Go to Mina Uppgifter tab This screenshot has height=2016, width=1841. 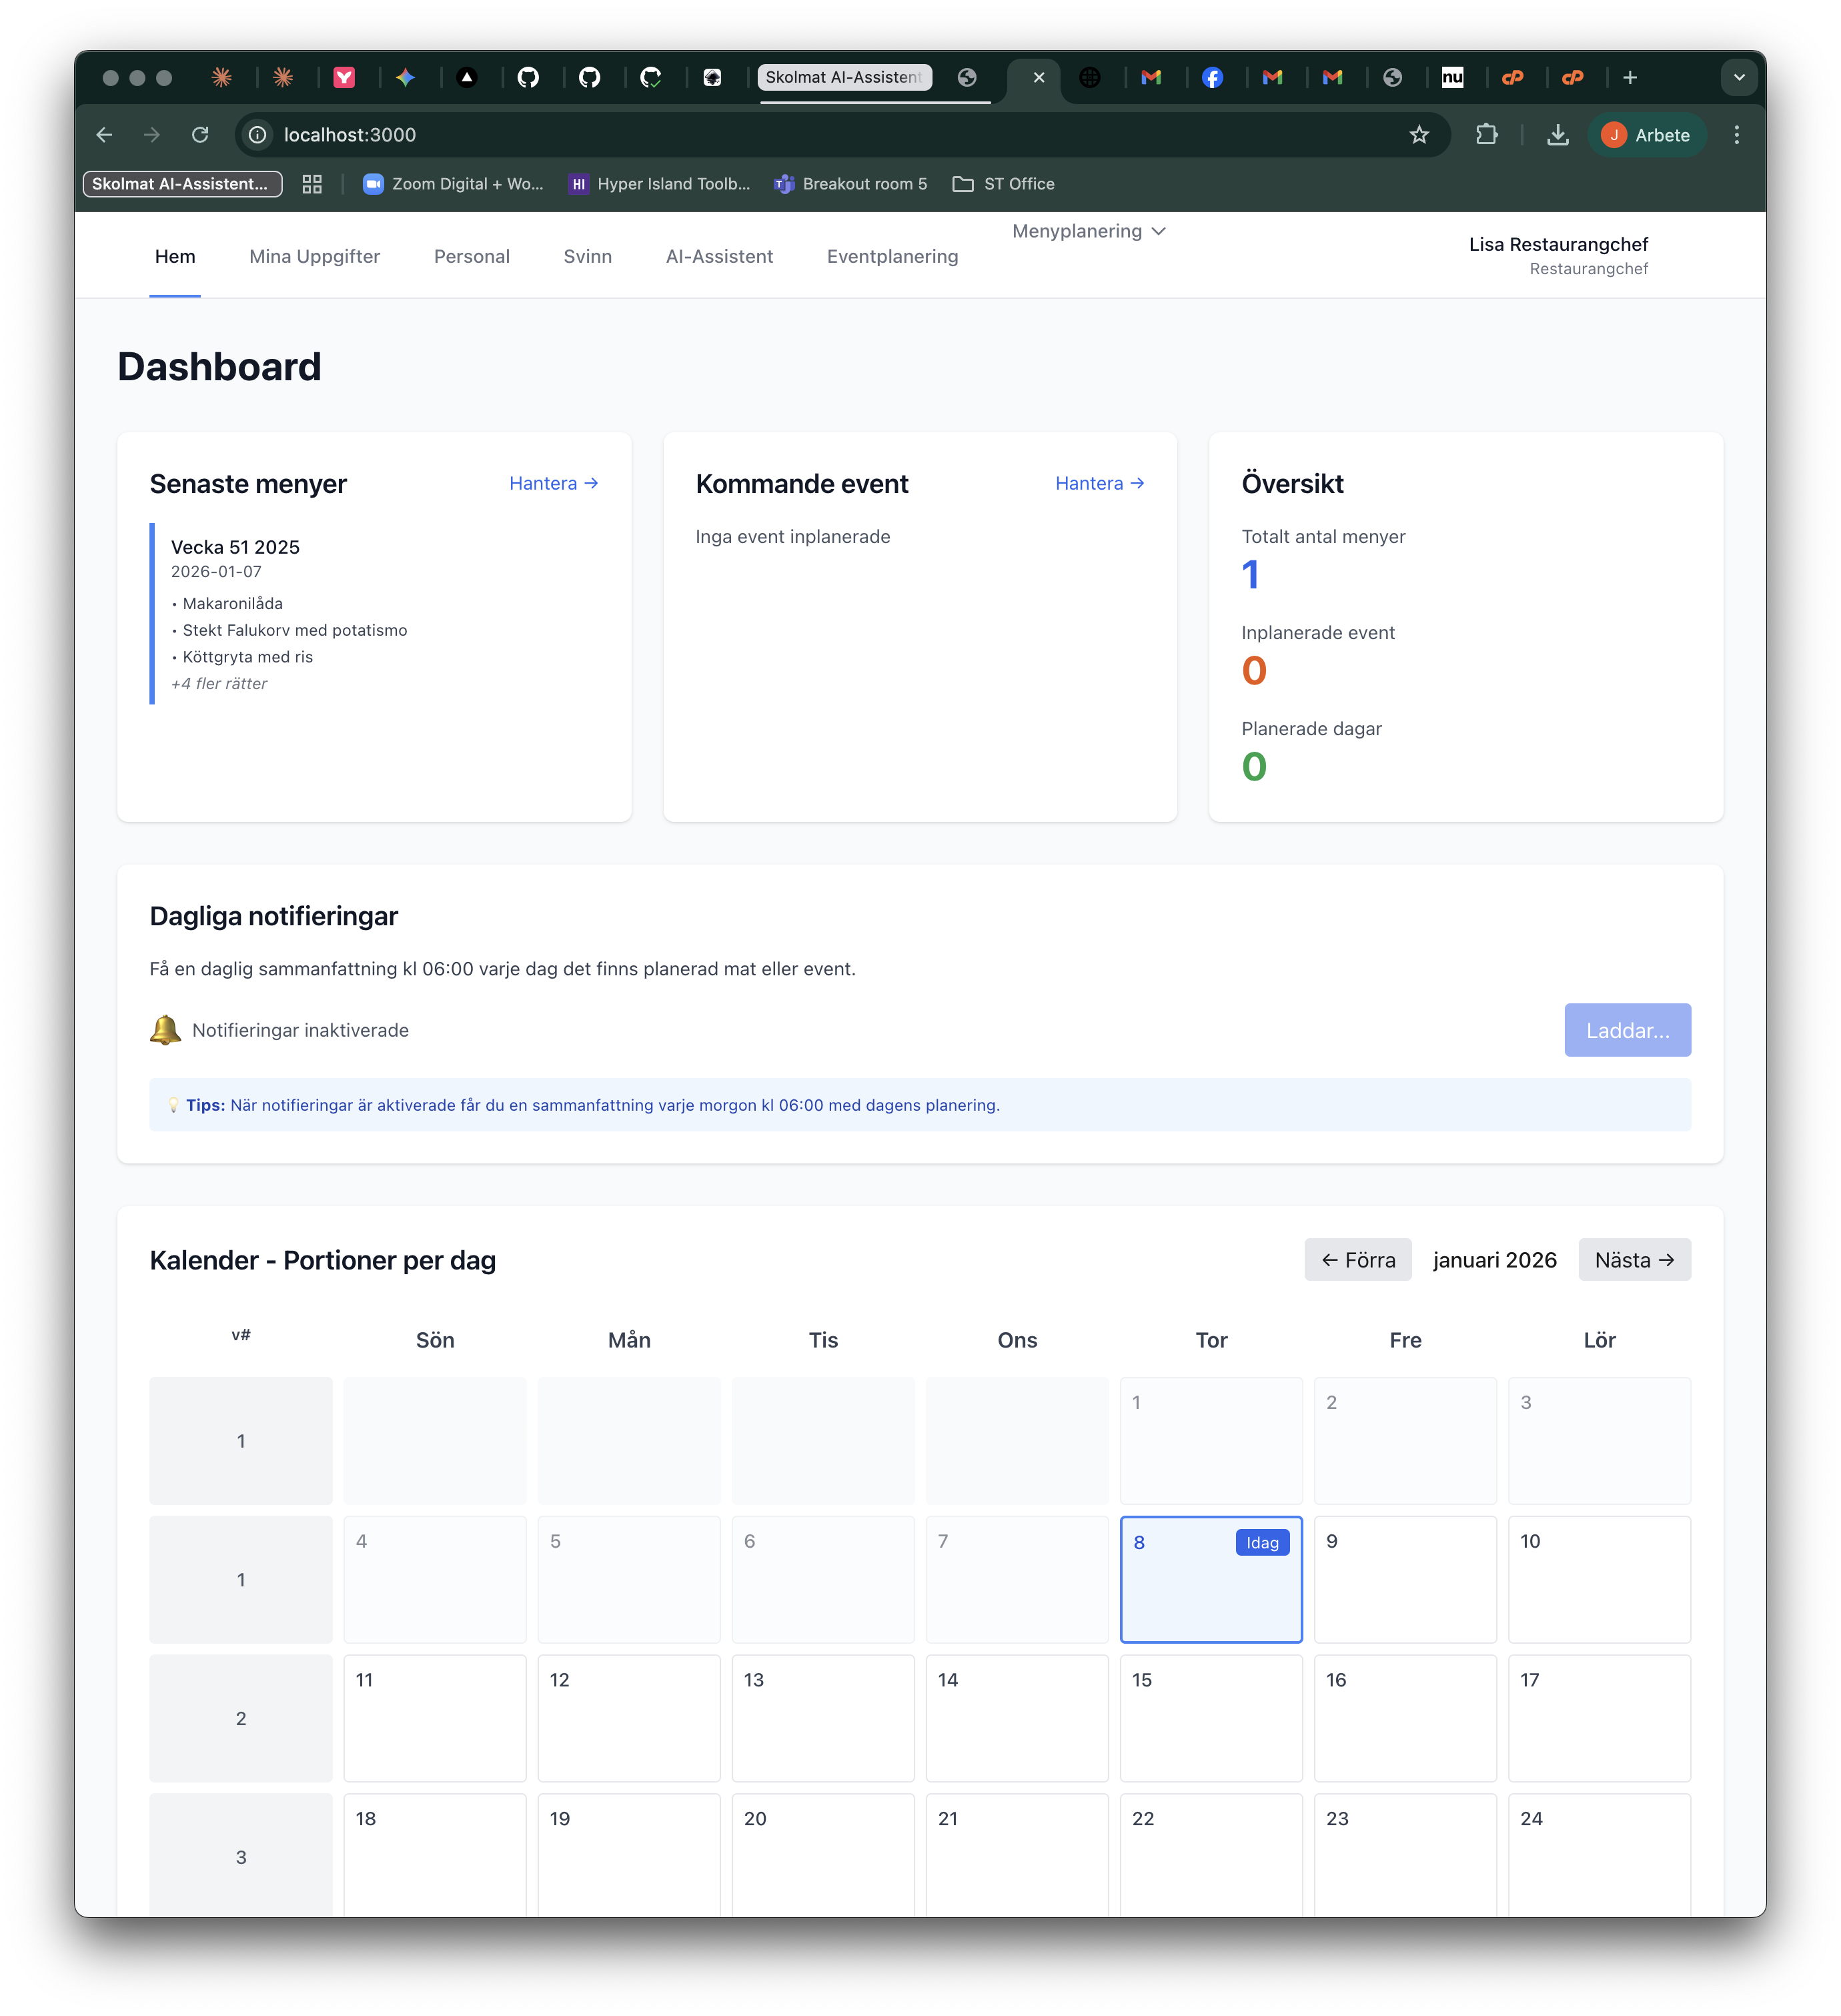point(314,257)
